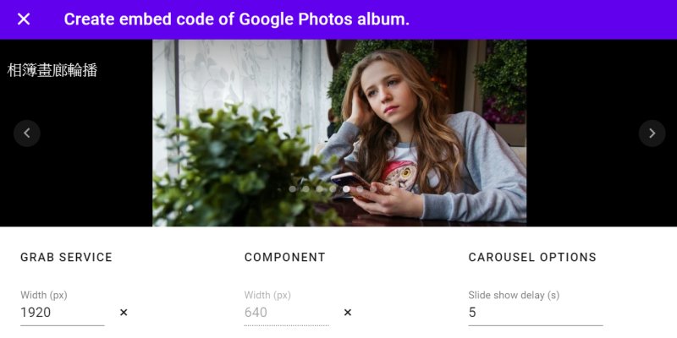Close the embed code dialog
Viewport: 677px width, 338px height.
(x=24, y=19)
